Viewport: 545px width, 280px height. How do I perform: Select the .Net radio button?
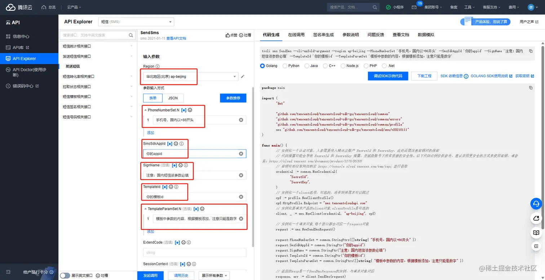click(384, 66)
